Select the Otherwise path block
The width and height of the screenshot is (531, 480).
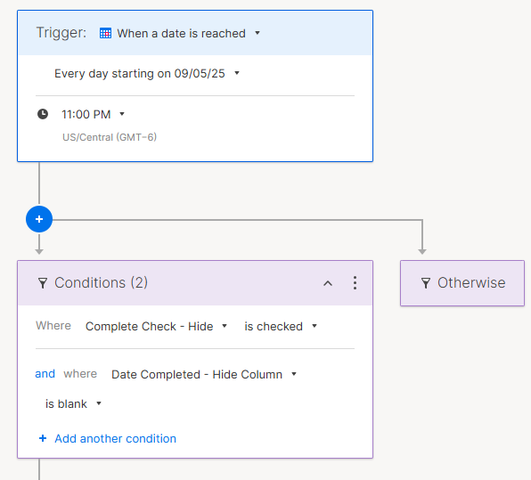462,283
